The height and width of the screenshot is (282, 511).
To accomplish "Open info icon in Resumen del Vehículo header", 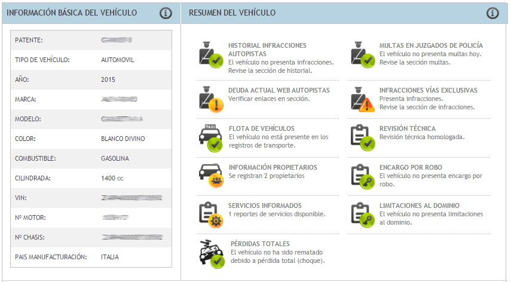I will point(492,13).
